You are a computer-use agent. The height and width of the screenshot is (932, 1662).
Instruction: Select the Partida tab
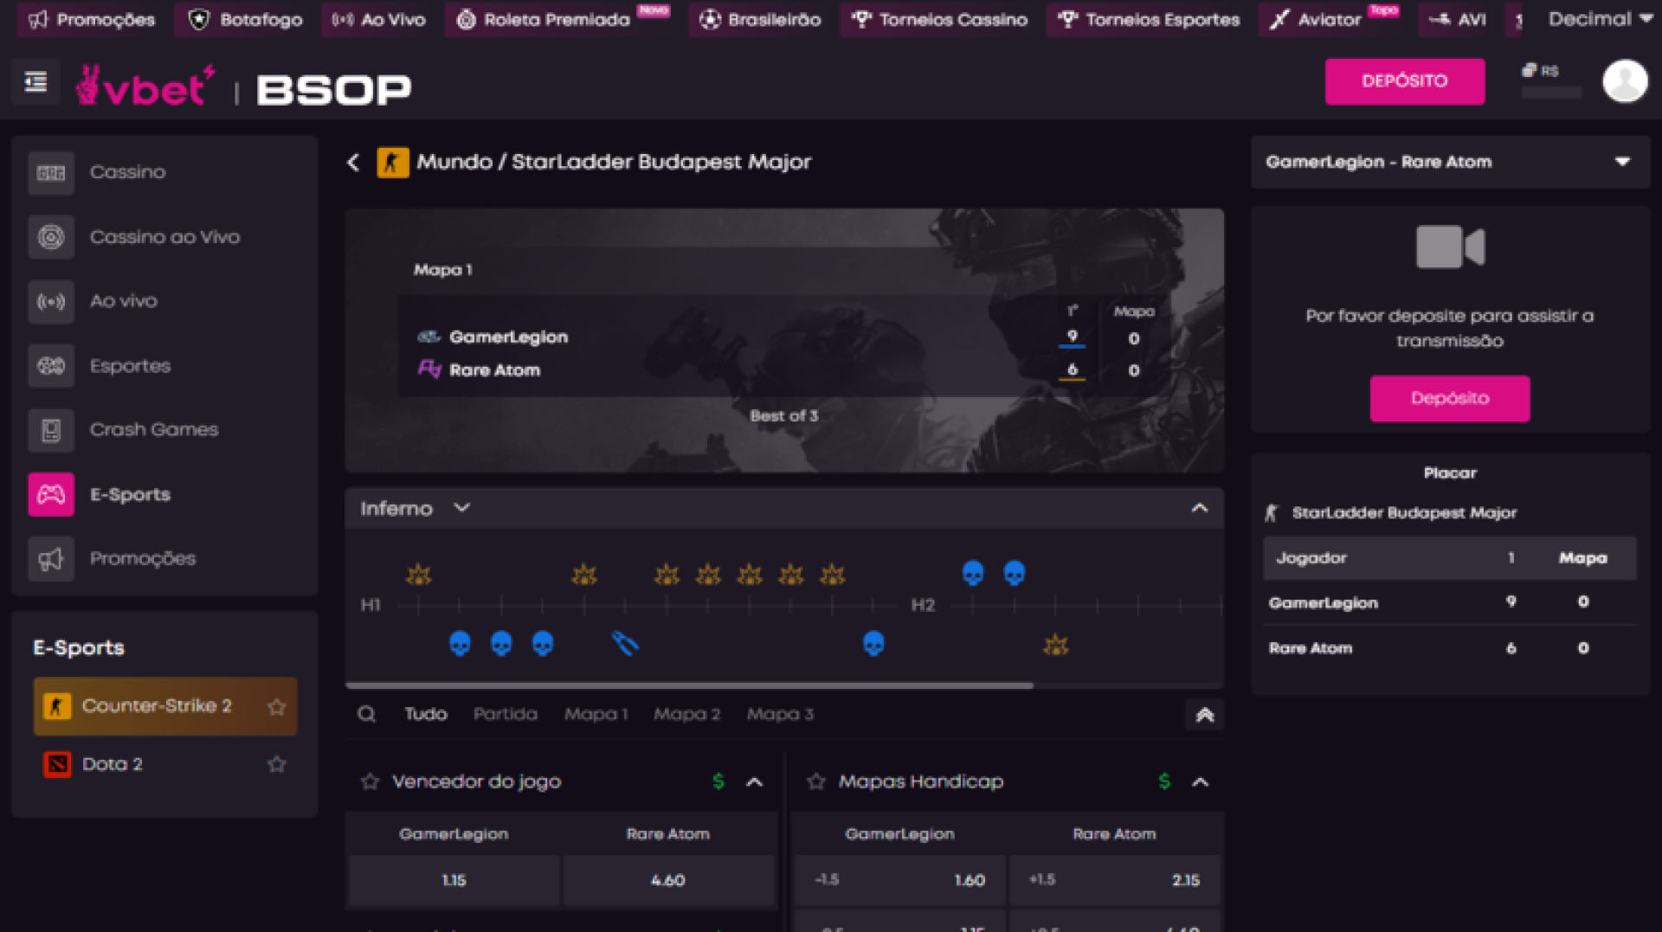[x=505, y=714]
